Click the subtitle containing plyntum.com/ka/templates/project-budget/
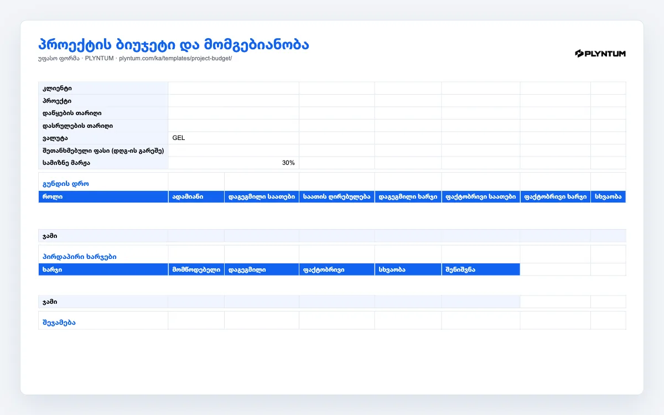The image size is (664, 415). (x=135, y=59)
